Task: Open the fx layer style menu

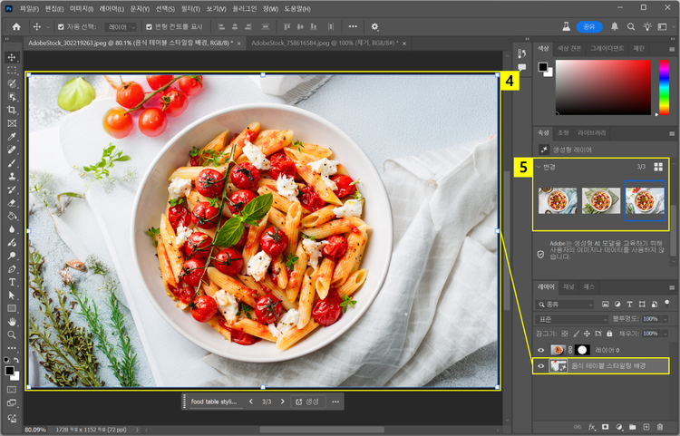Action: click(x=591, y=427)
